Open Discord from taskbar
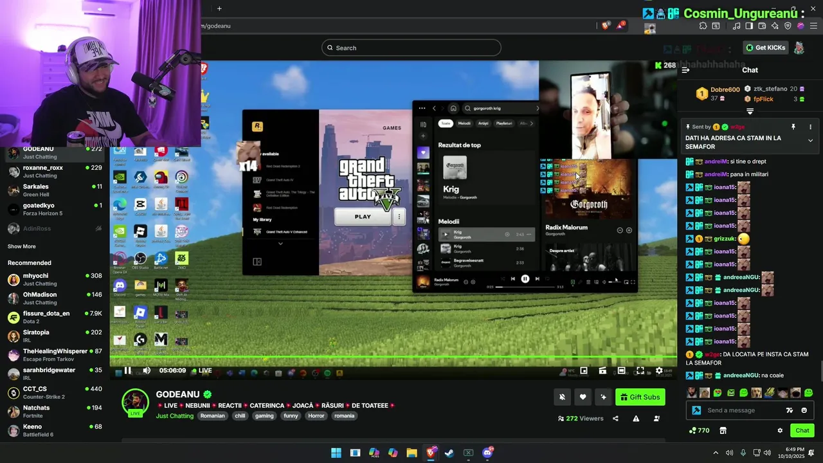 (487, 453)
